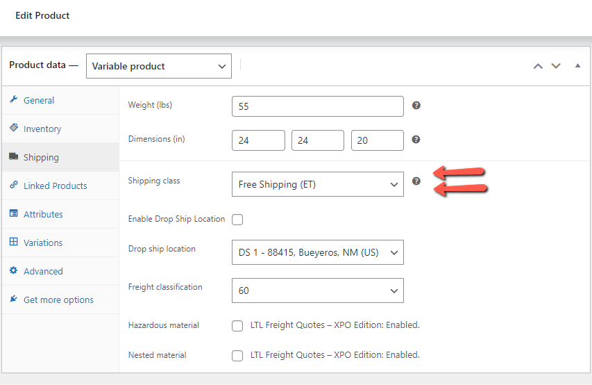
Task: Click the Advanced tab gear icon
Action: point(14,271)
